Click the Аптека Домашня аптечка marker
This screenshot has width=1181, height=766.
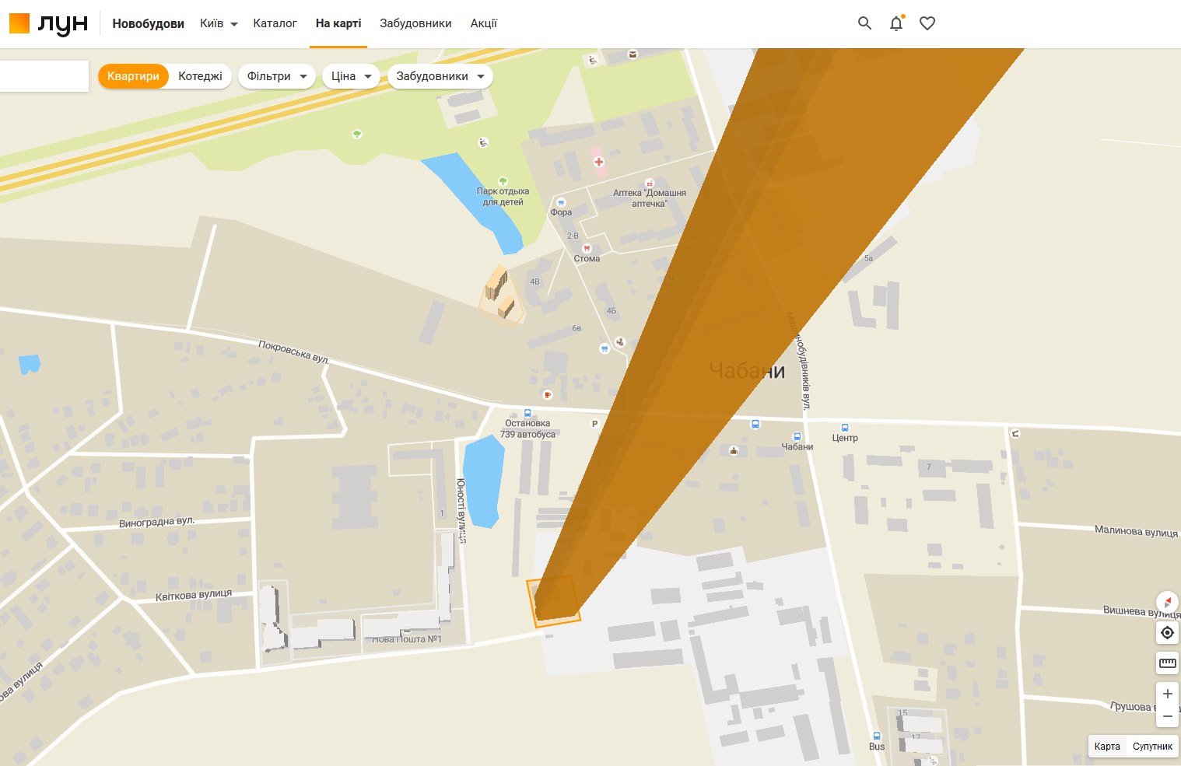click(x=650, y=183)
